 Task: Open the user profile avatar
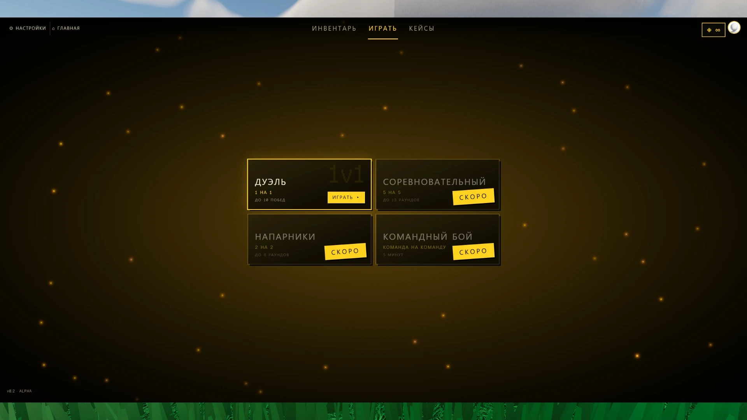734,28
